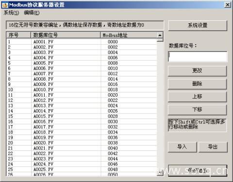Click the 序号 column header
The image size is (233, 182).
[x=18, y=35]
